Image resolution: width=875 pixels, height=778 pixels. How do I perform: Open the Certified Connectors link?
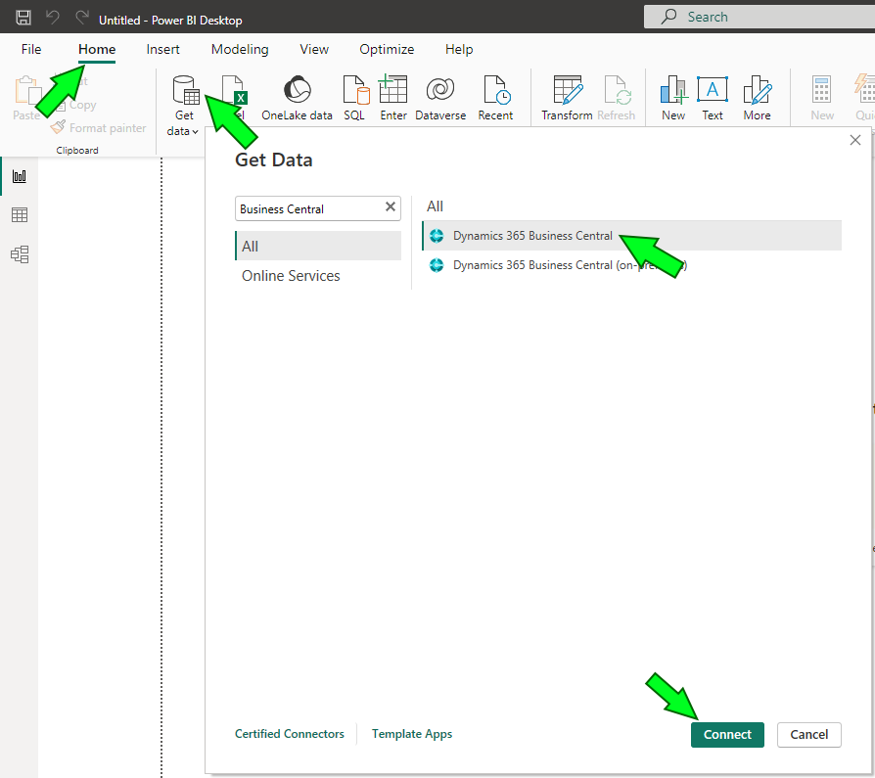[x=289, y=734]
